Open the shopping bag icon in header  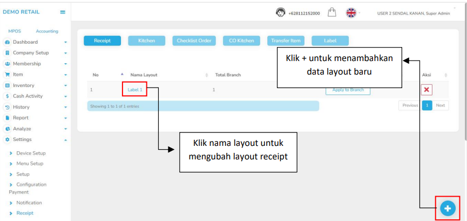332,12
